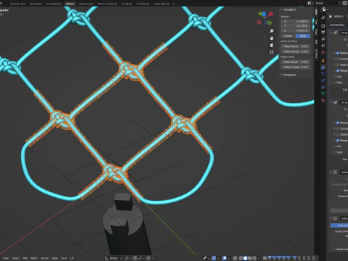The height and width of the screenshot is (261, 348).
Task: Collapse the first Array modifier panel
Action: [331, 33]
